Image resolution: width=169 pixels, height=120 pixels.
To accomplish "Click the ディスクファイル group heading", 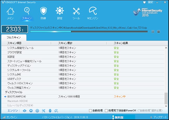I will coord(14,92).
